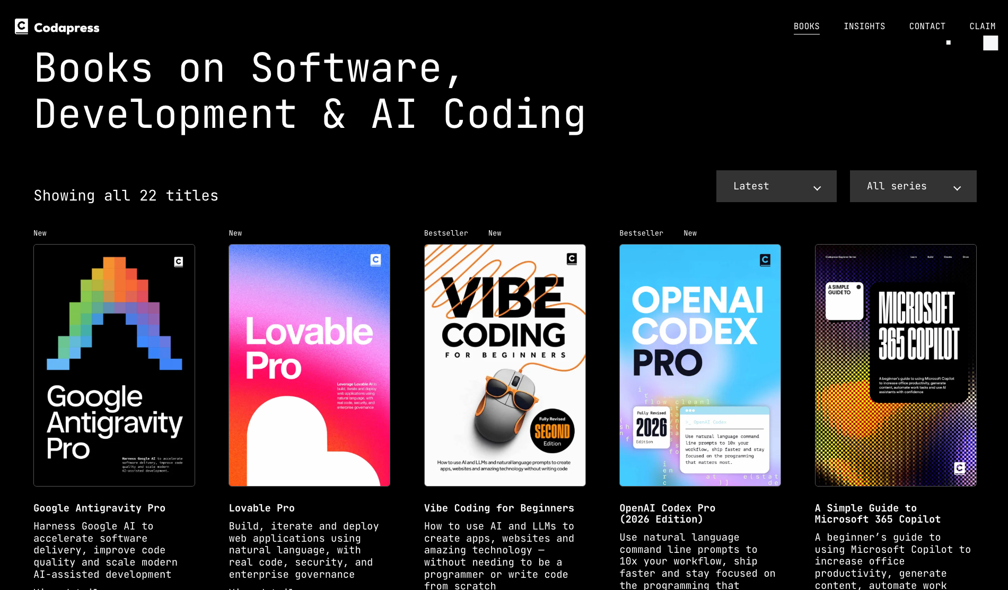Click the pixelated rainbow A logo on Antigravity cover

pos(115,313)
